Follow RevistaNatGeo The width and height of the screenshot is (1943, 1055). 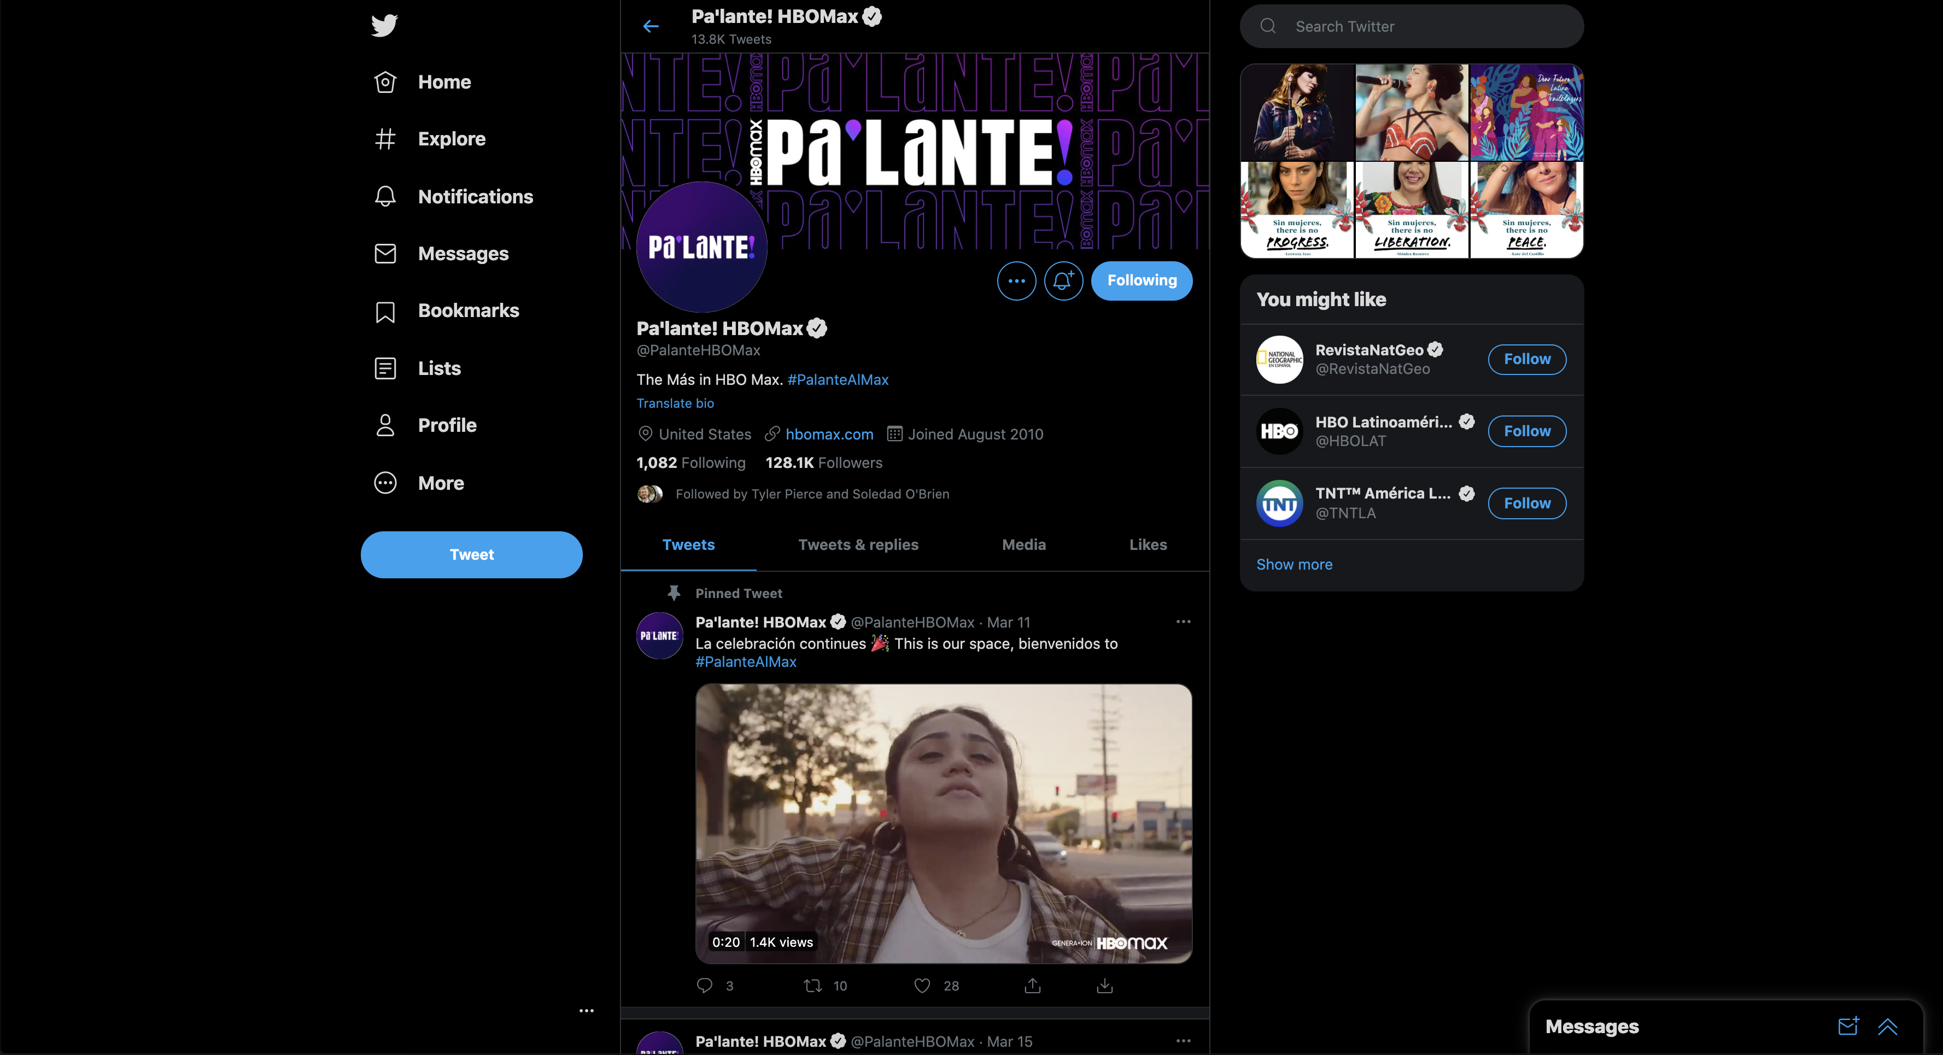pyautogui.click(x=1526, y=359)
